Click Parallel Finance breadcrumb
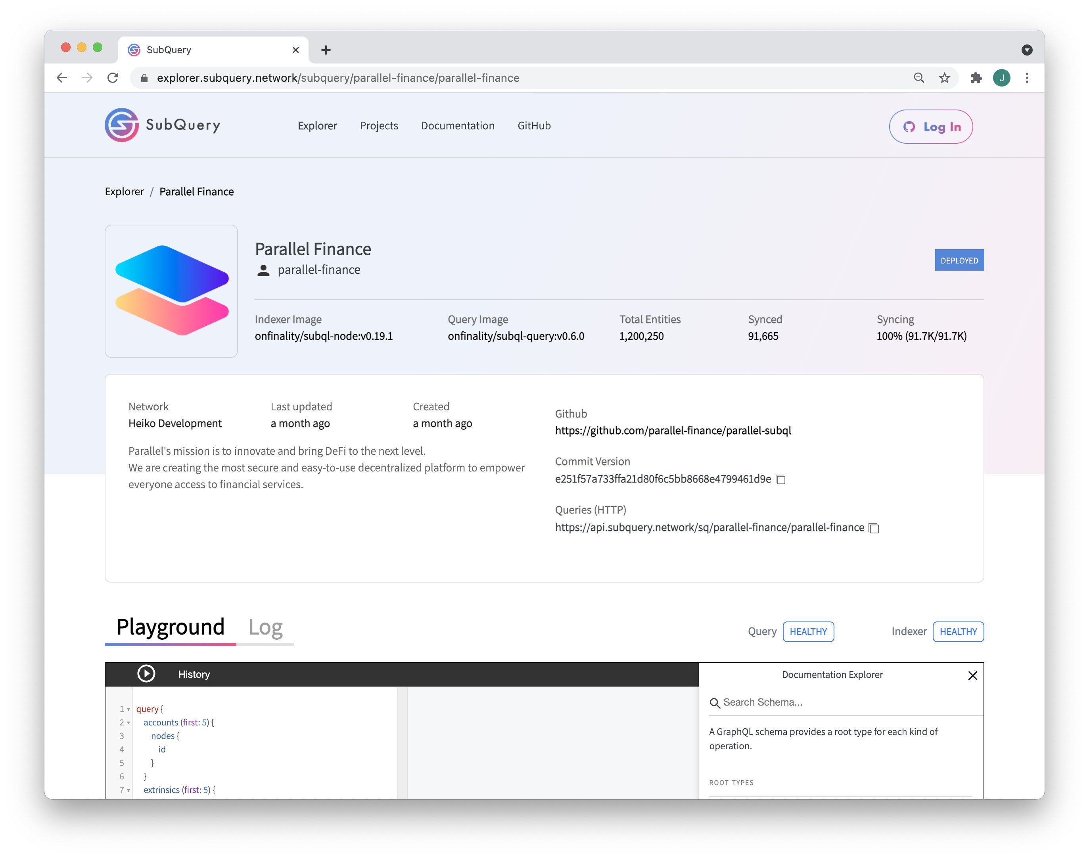The image size is (1089, 858). (197, 191)
